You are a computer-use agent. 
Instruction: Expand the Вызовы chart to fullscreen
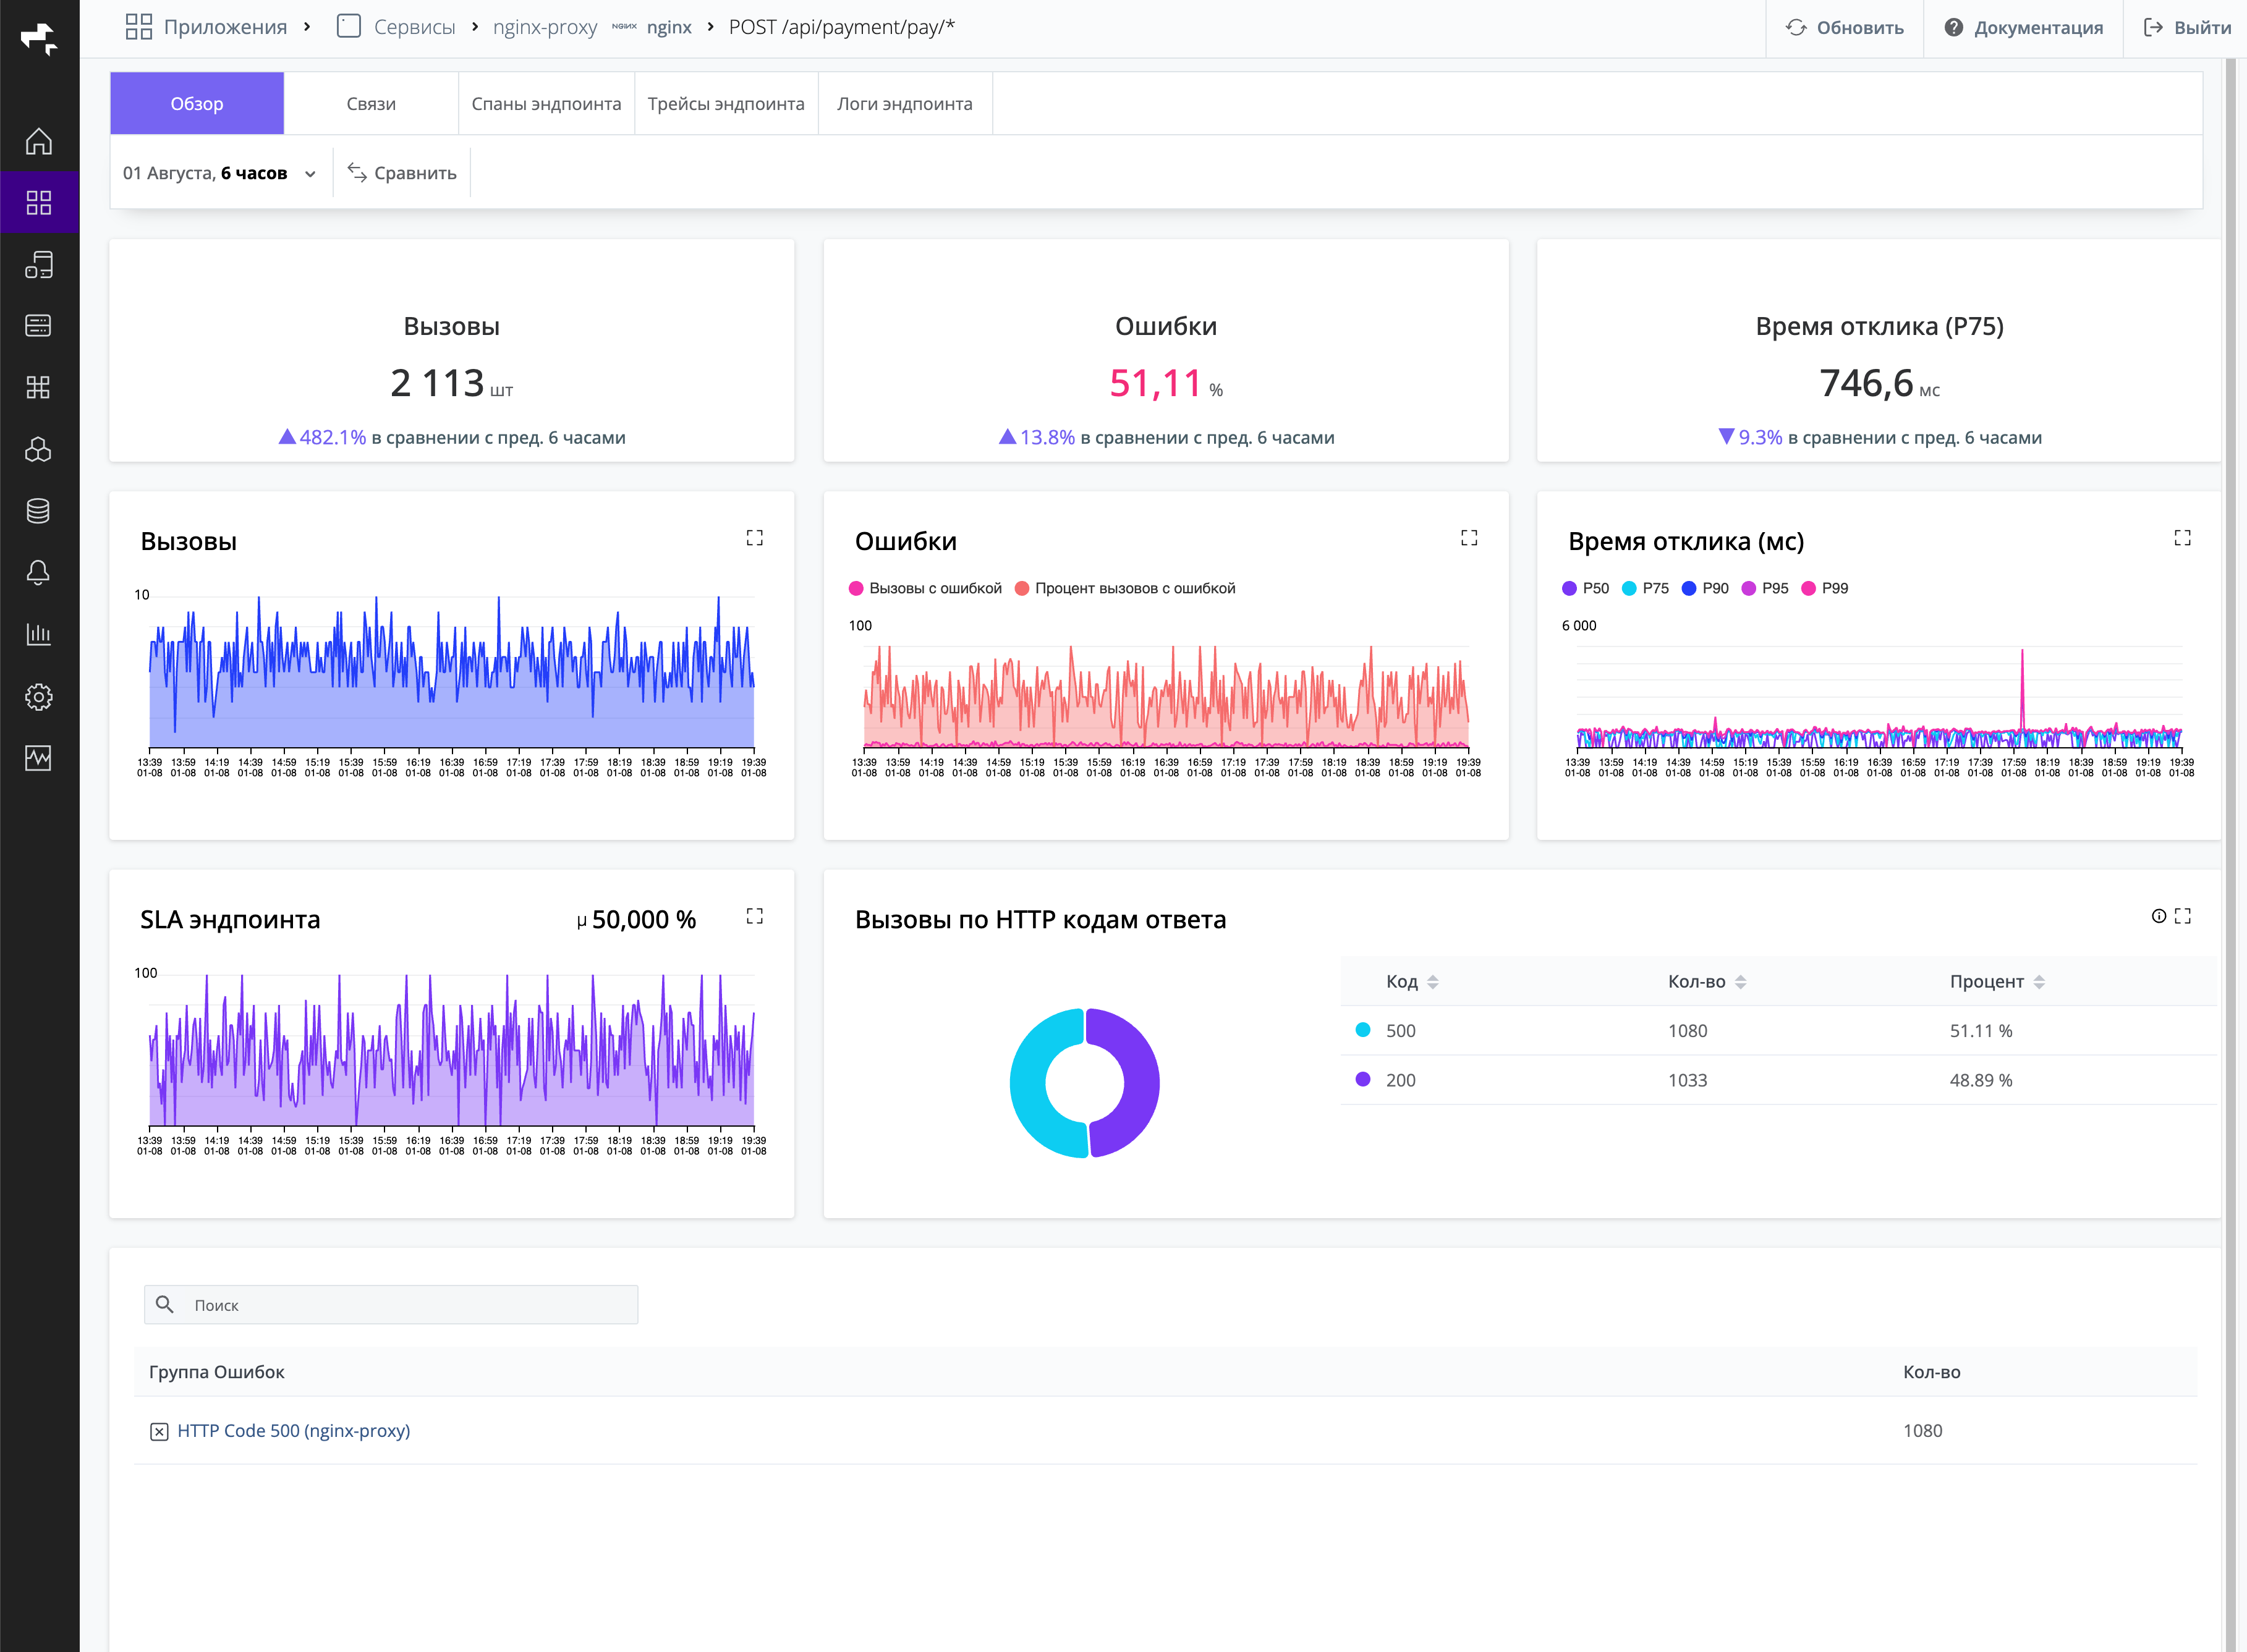tap(755, 538)
